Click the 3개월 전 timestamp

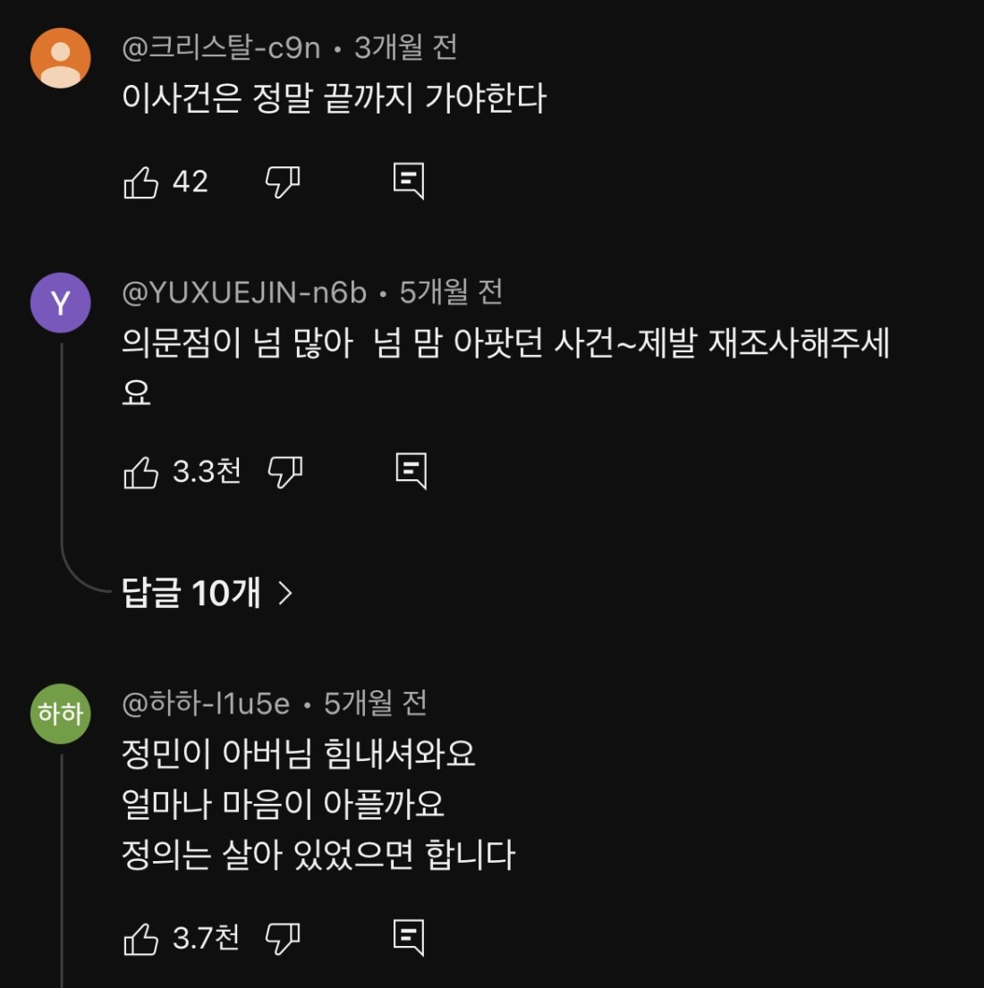point(405,47)
